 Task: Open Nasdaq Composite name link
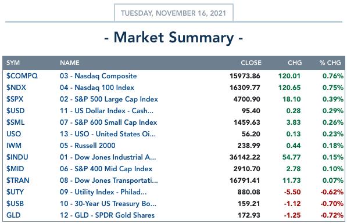coord(98,76)
